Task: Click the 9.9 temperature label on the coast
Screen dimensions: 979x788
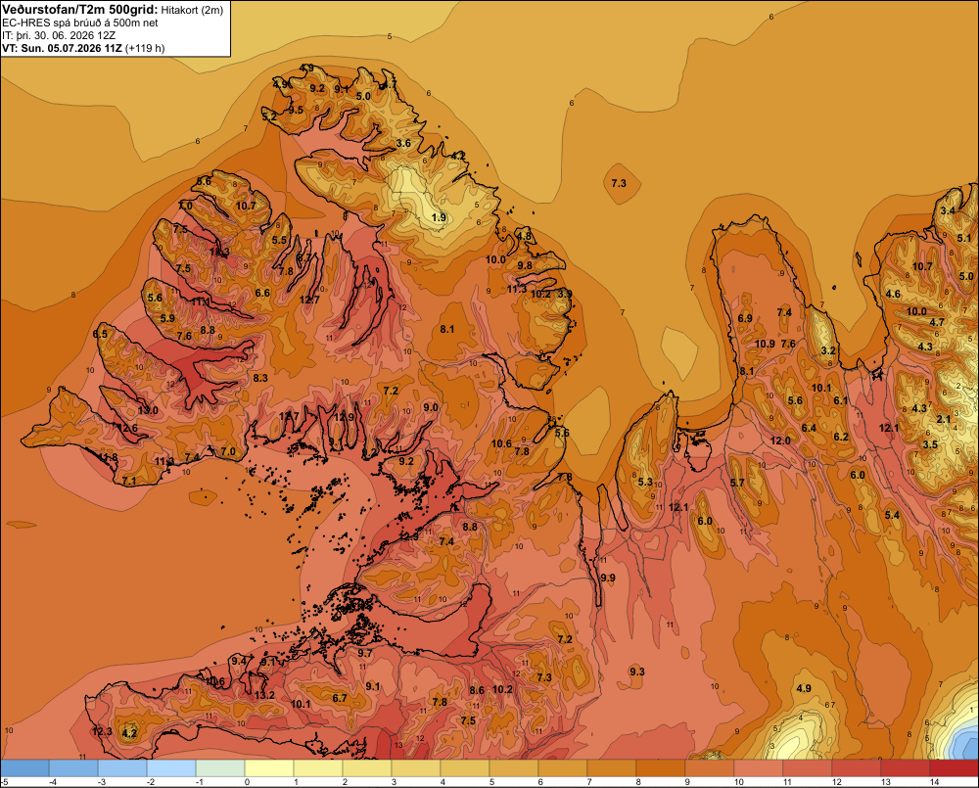Action: (x=608, y=578)
